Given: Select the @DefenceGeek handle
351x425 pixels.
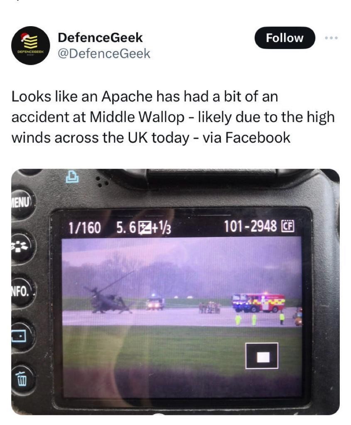Looking at the screenshot, I should (104, 54).
